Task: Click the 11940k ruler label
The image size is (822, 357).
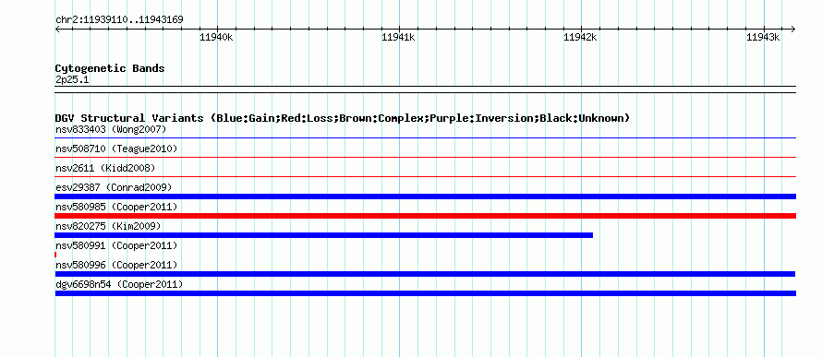Action: 216,37
